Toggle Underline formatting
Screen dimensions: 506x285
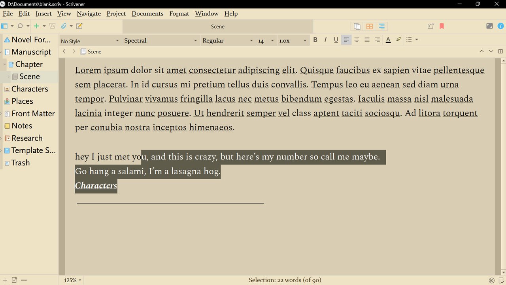click(336, 40)
